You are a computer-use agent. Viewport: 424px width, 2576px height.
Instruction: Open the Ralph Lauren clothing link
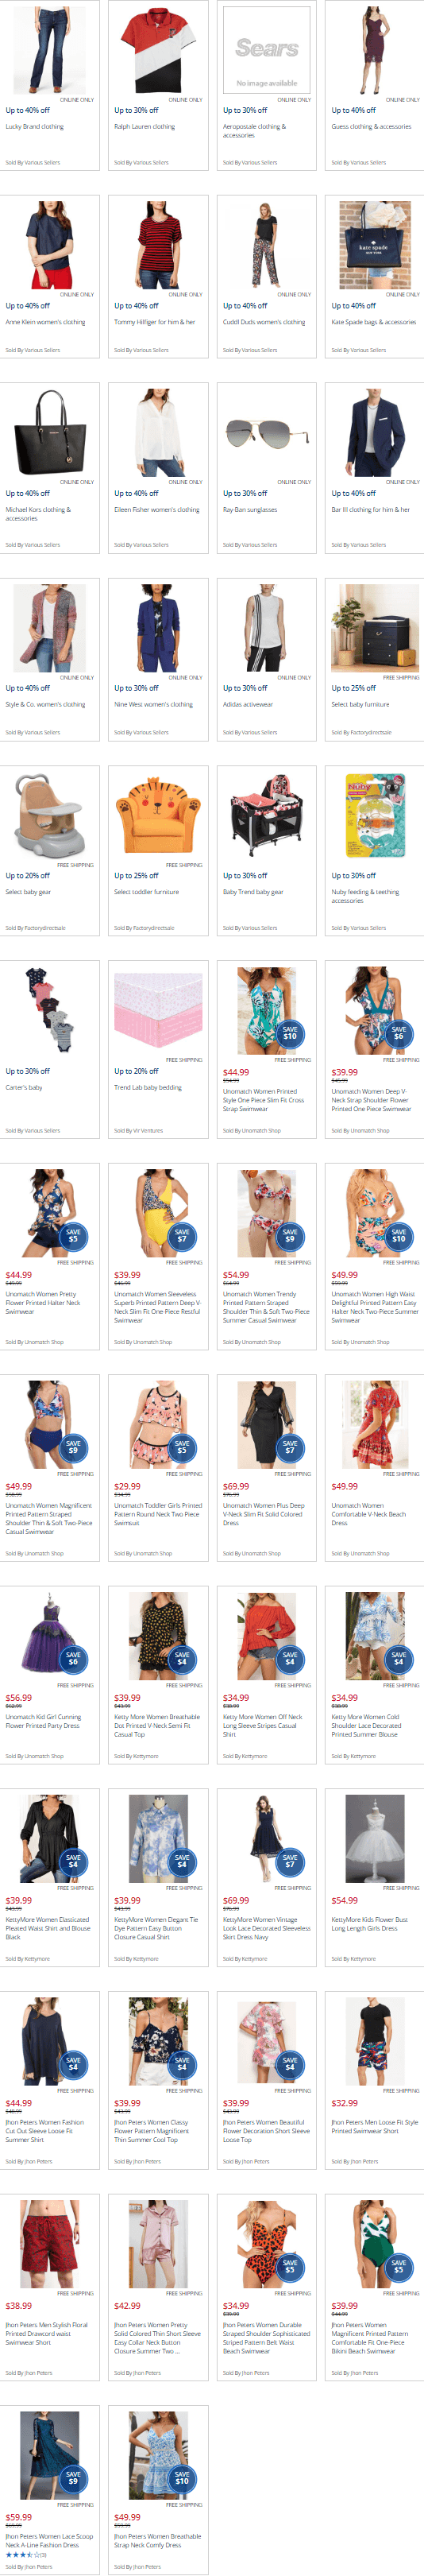[x=144, y=127]
